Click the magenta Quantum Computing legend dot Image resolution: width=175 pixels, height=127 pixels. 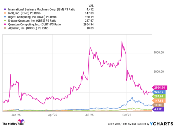point(5,24)
